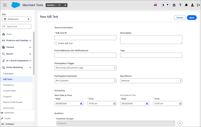The image size is (201, 127).
Task: Check the Enable A/B Test checkbox
Action: point(56,43)
